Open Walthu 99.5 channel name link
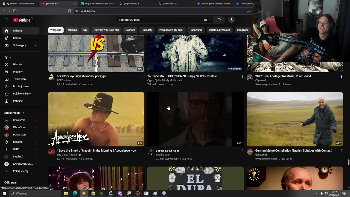 tap(163, 155)
